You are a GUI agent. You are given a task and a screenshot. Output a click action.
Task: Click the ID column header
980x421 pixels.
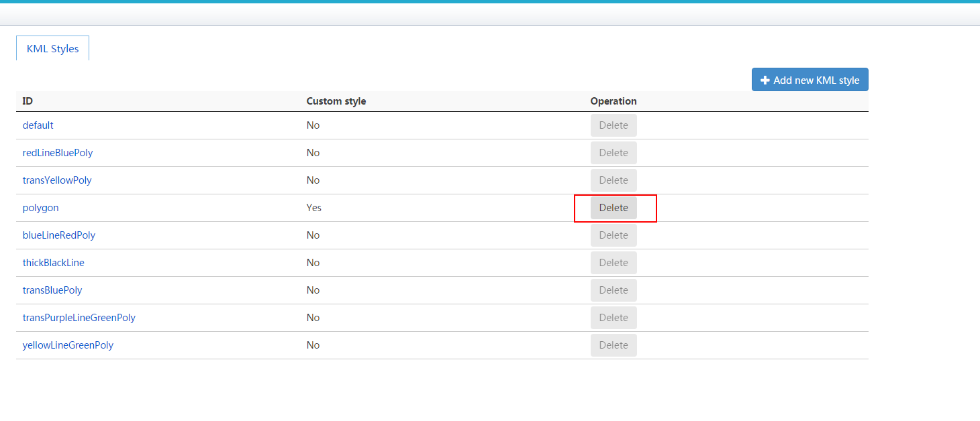pyautogui.click(x=28, y=101)
